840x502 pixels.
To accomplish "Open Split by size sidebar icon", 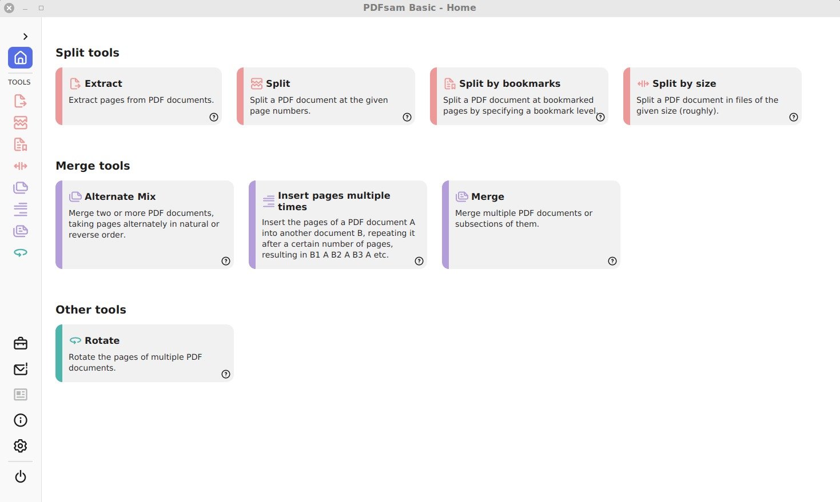I will point(20,166).
